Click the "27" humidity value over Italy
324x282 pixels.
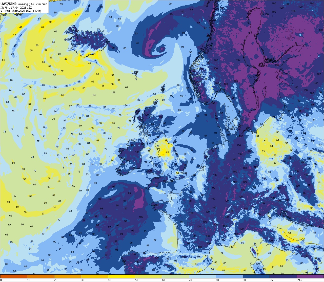tap(290, 241)
